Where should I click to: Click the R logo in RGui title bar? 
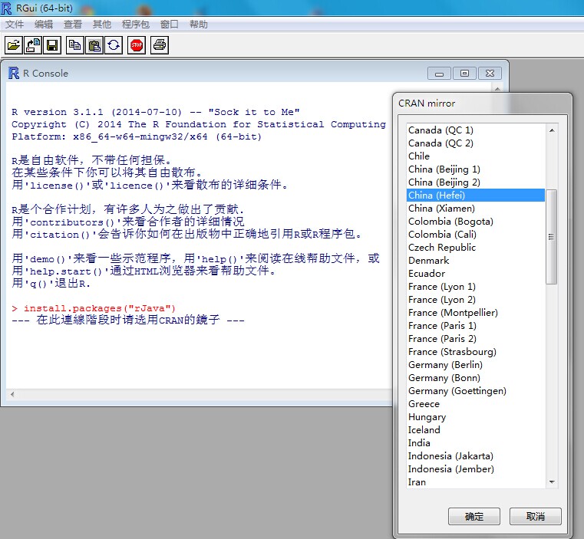(6, 8)
